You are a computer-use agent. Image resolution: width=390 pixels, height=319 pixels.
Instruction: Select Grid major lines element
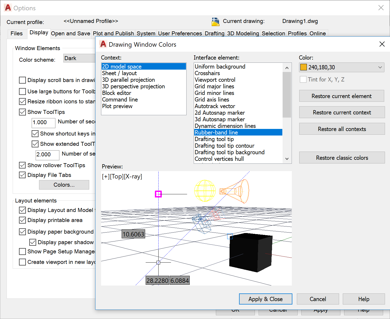click(x=238, y=86)
